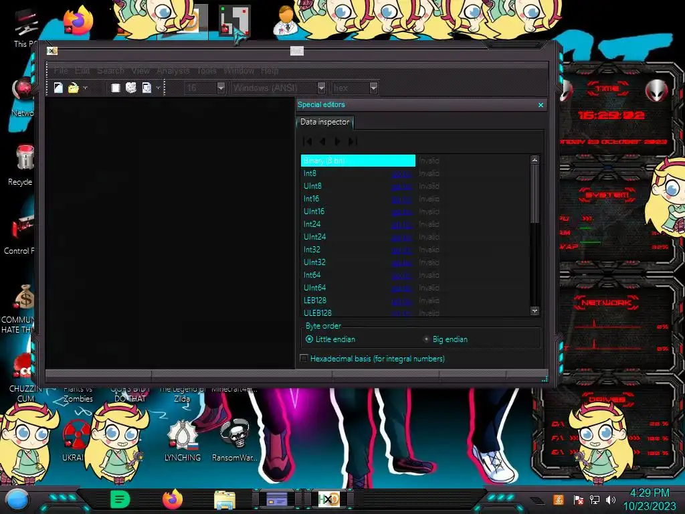Click the go to link for Int64
Screen dimensions: 685x514
(x=401, y=275)
